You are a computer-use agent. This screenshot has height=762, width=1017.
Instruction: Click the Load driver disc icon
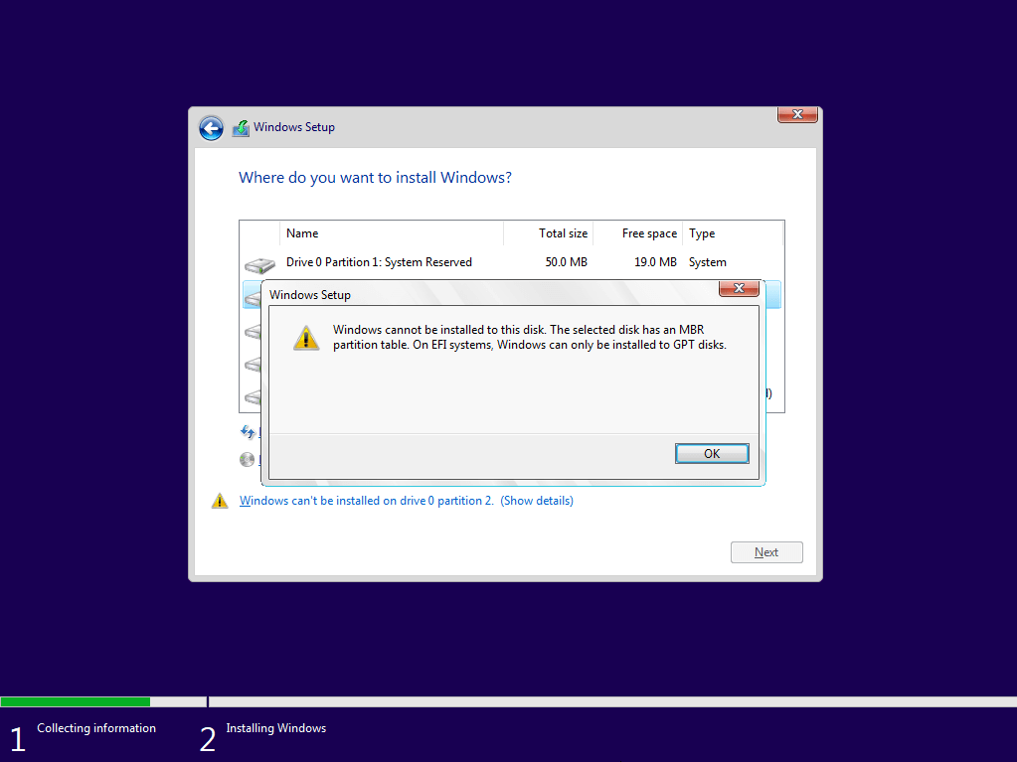[248, 460]
